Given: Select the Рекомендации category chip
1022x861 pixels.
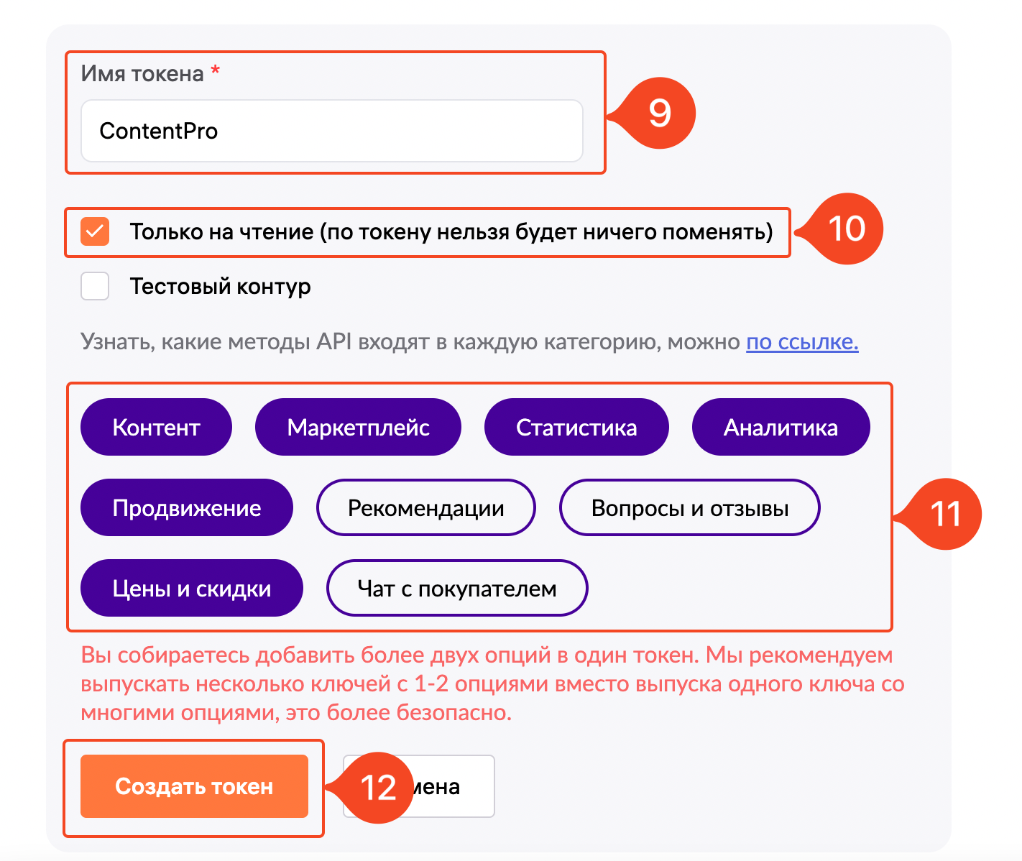Looking at the screenshot, I should (426, 507).
